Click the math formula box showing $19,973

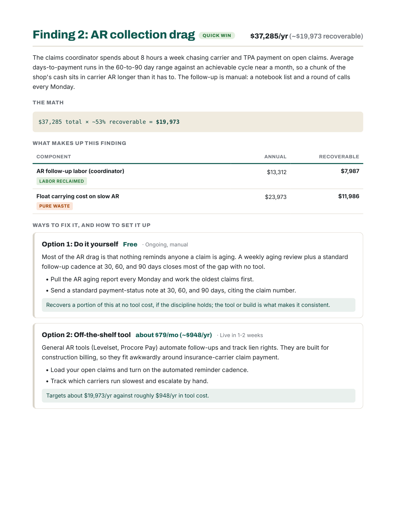[x=198, y=122]
